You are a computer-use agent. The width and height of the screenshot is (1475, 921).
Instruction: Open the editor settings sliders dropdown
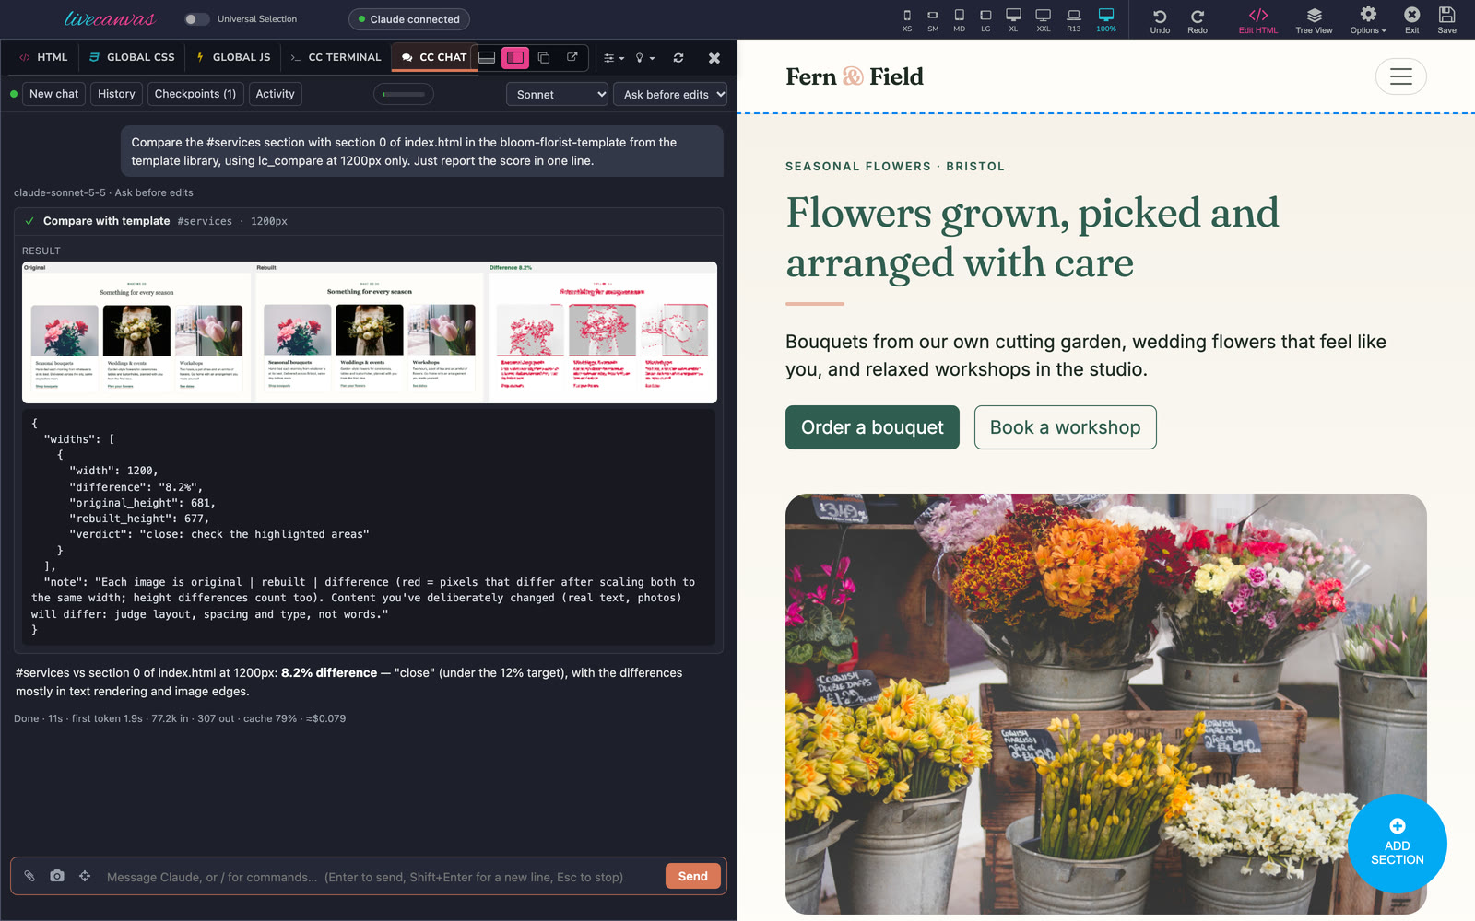[x=614, y=58]
